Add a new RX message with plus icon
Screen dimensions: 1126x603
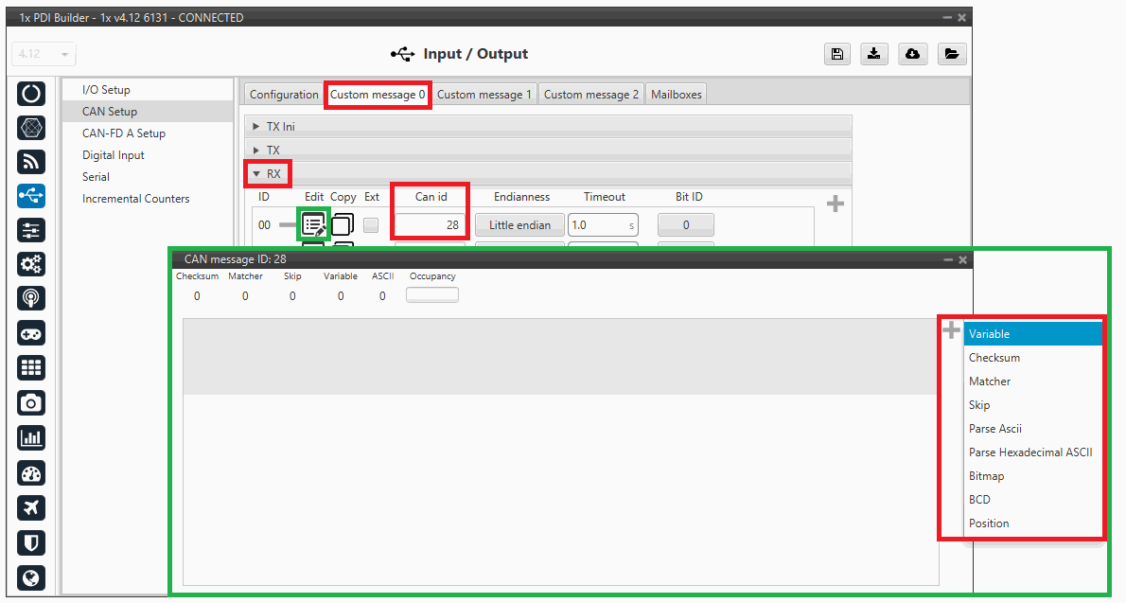(836, 204)
